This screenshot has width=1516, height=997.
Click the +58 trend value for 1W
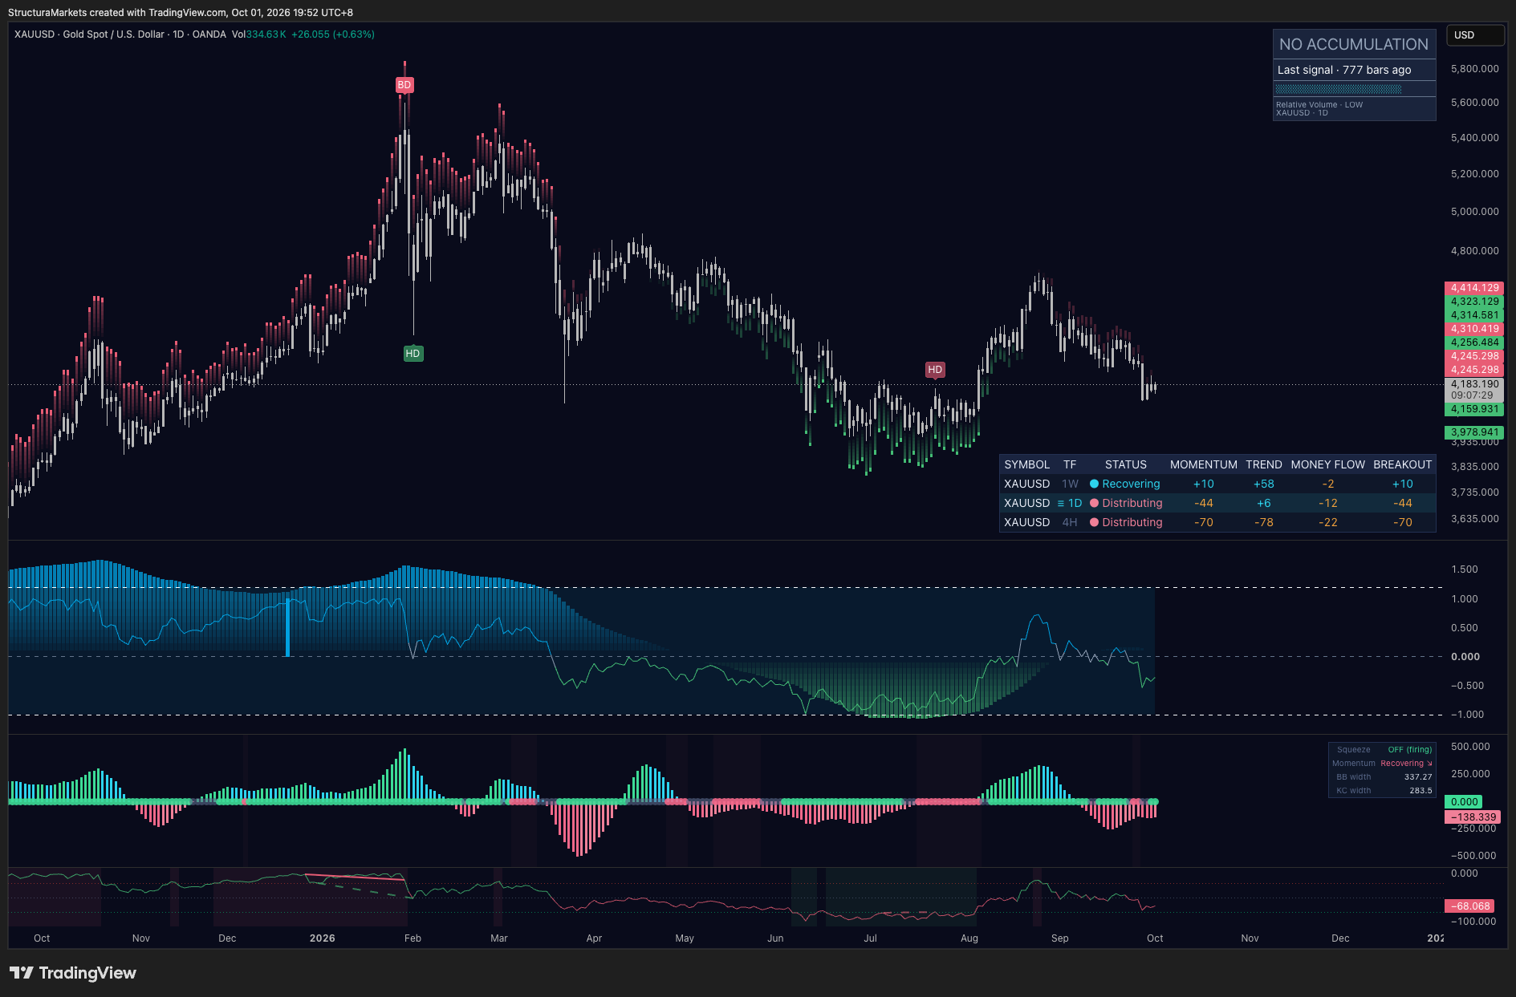pyautogui.click(x=1263, y=484)
